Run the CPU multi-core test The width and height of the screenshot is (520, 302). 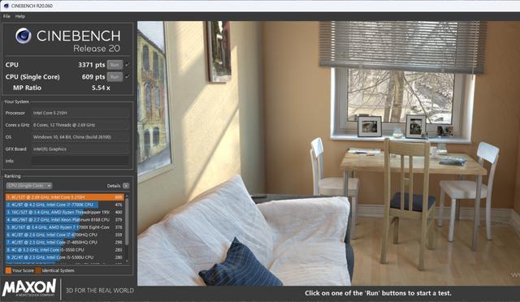pyautogui.click(x=115, y=65)
